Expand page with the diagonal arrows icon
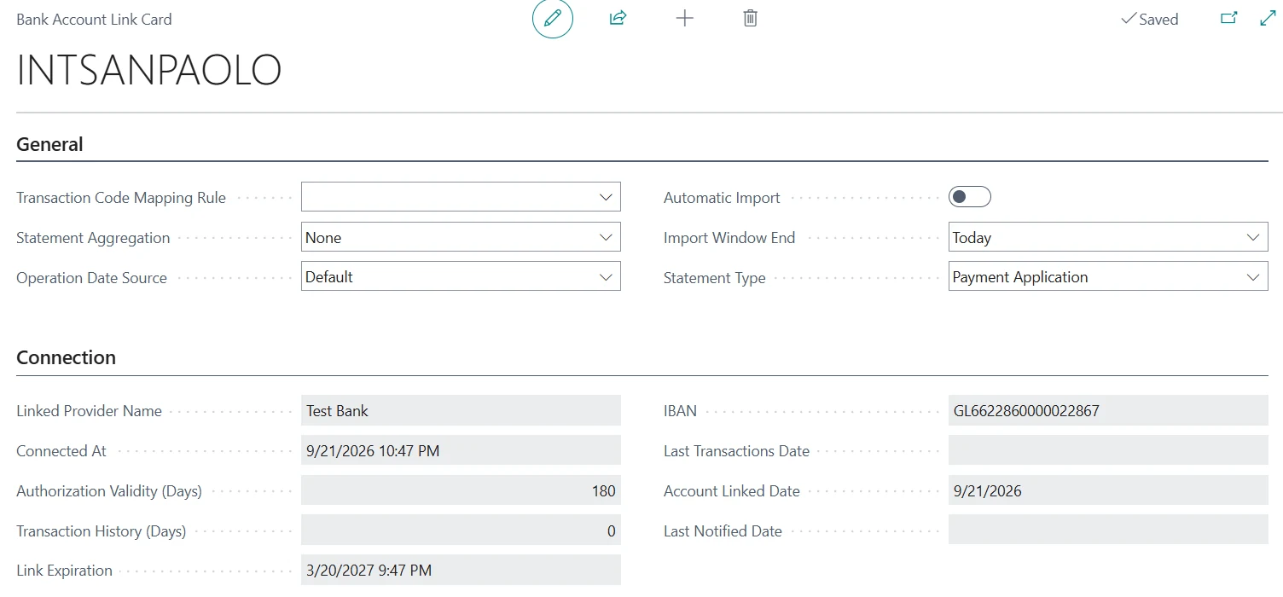This screenshot has width=1283, height=597. coord(1268,18)
